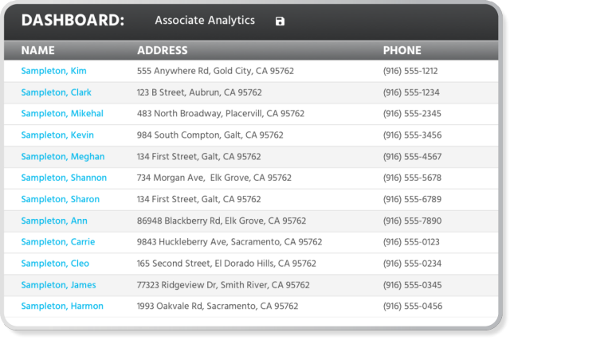Sort by the ADDRESS column header
The width and height of the screenshot is (612, 344).
163,50
